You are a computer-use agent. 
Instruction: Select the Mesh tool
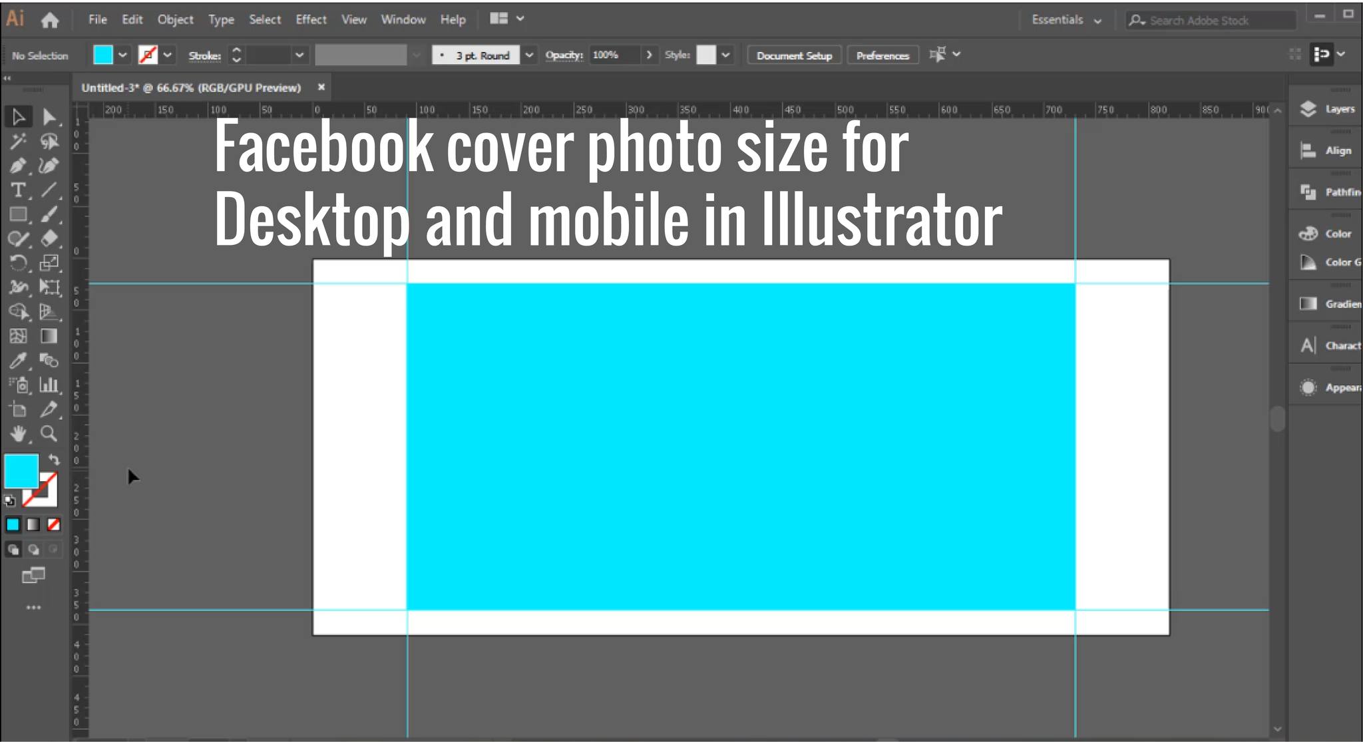click(18, 336)
